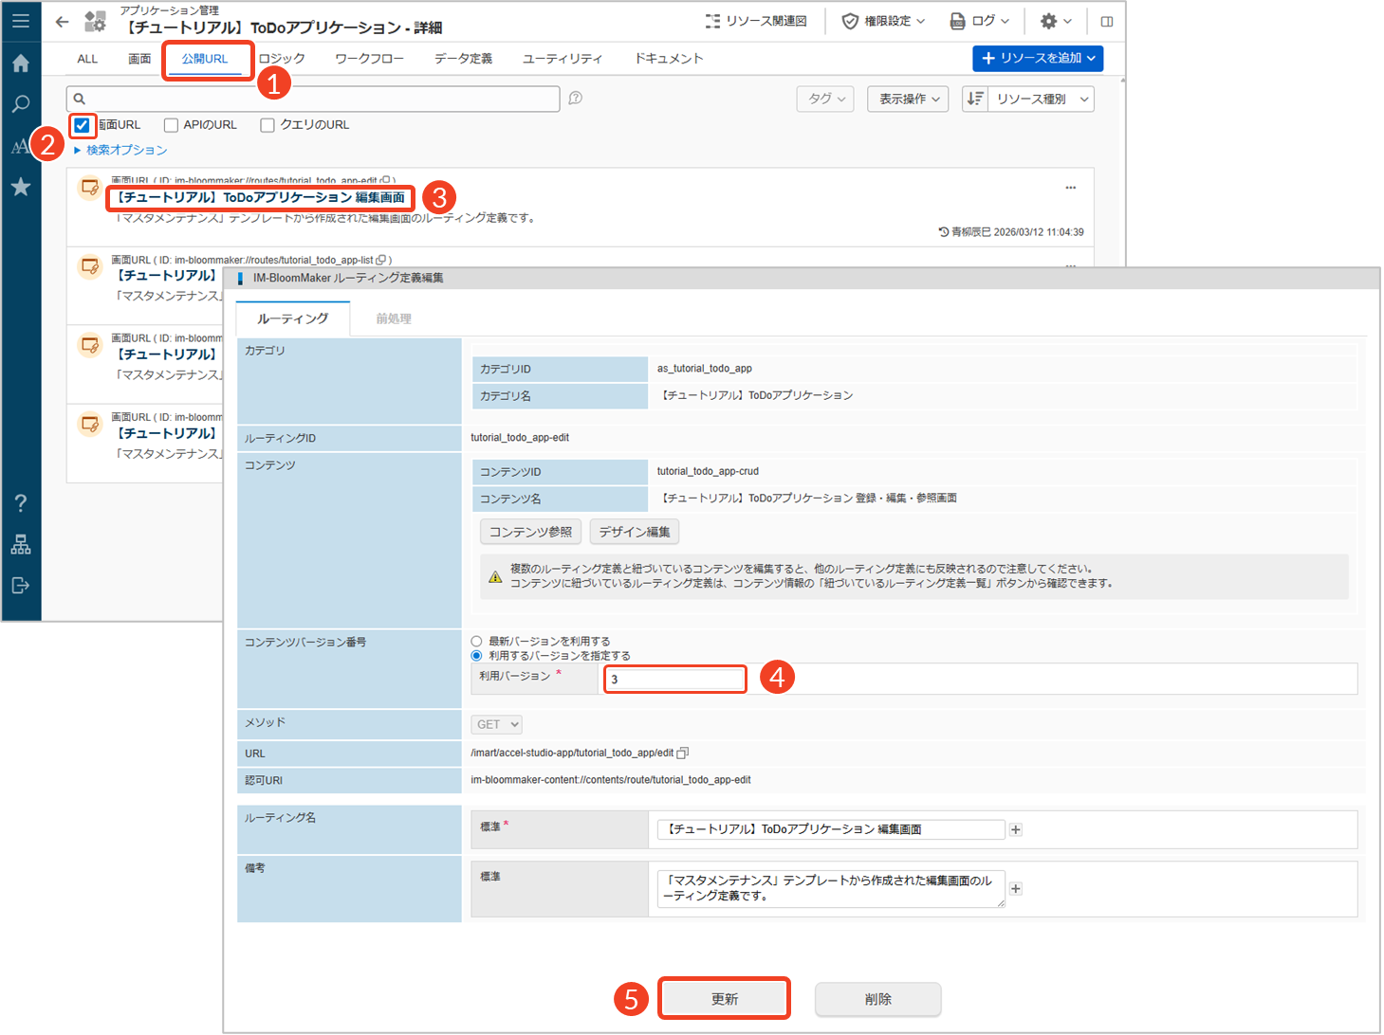This screenshot has height=1035, width=1384.
Task: Click the logout icon in sidebar
Action: click(20, 586)
